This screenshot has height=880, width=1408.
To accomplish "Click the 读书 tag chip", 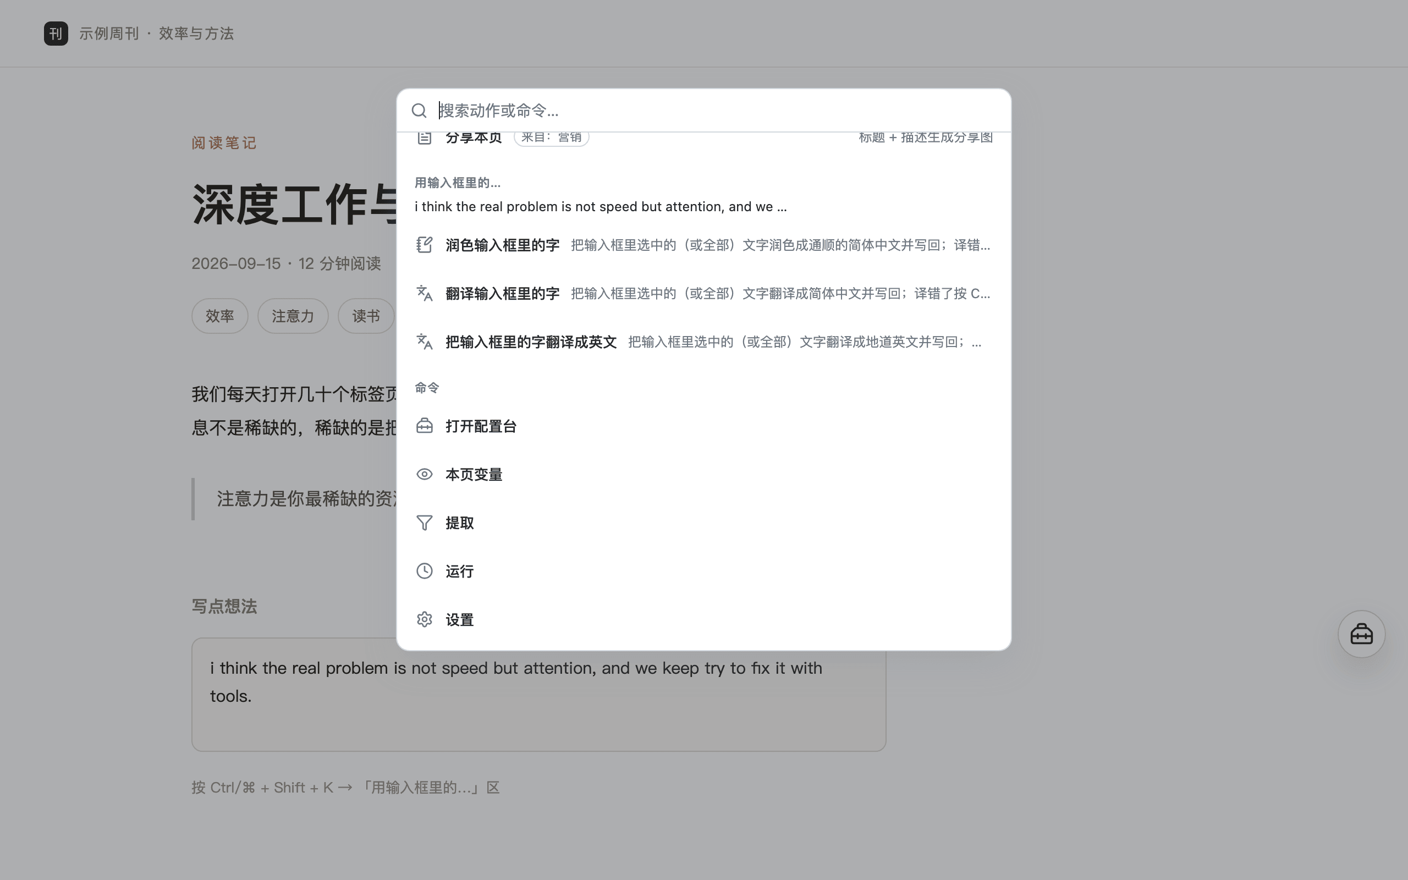I will (x=366, y=316).
